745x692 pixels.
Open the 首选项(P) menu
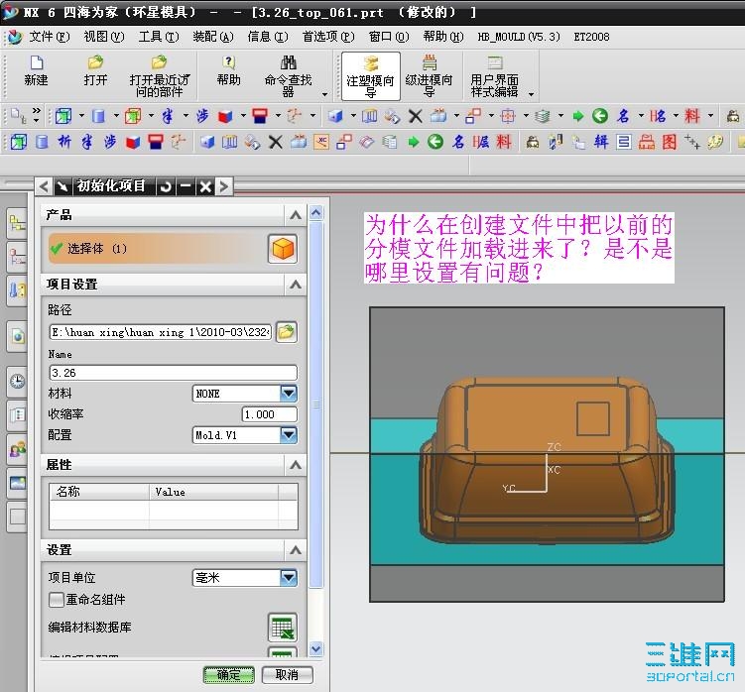pyautogui.click(x=328, y=37)
